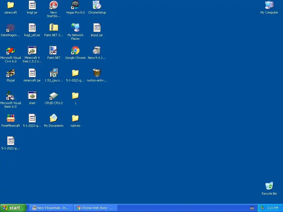283x212 pixels.
Task: Select the Paint.NET shortcut icon
Action: [x=54, y=51]
